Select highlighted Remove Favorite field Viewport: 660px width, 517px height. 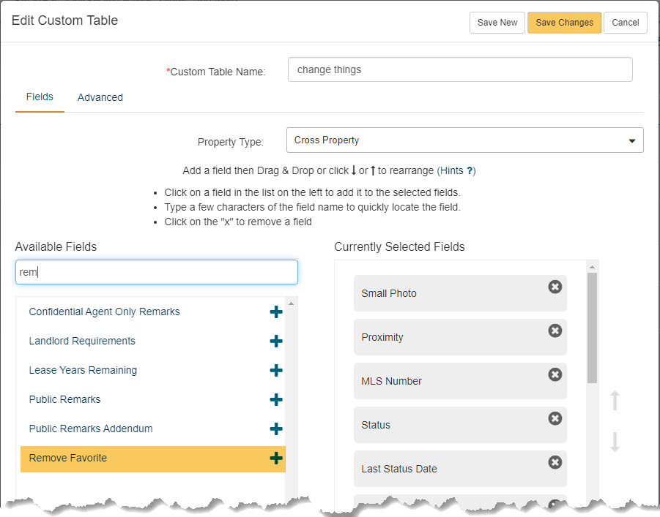click(x=153, y=458)
